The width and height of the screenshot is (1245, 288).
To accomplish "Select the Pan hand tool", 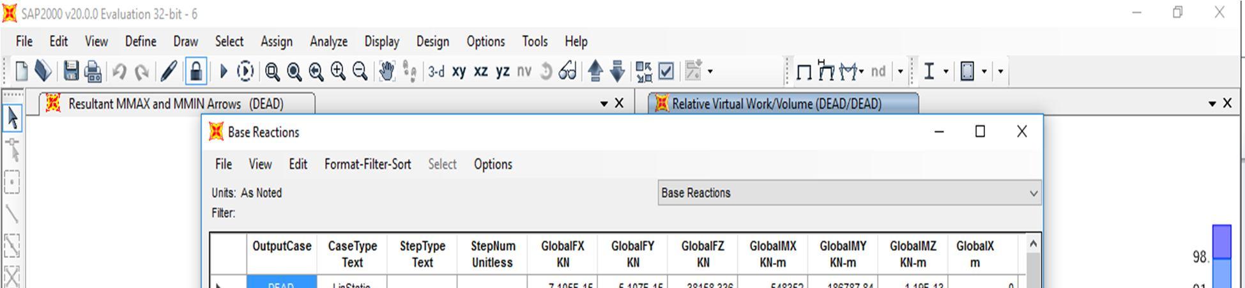I will pyautogui.click(x=386, y=71).
